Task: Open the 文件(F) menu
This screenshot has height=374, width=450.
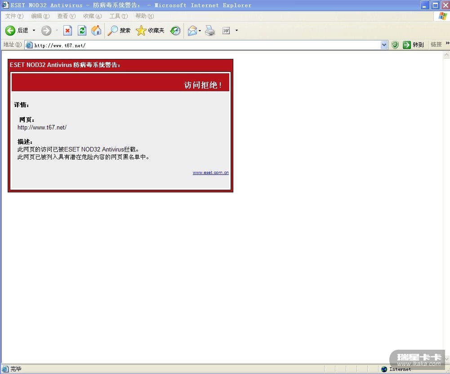Action: pos(14,16)
